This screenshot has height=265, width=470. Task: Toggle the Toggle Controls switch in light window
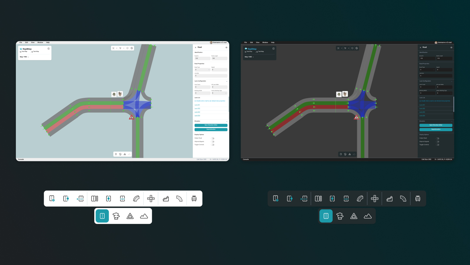pos(213,145)
